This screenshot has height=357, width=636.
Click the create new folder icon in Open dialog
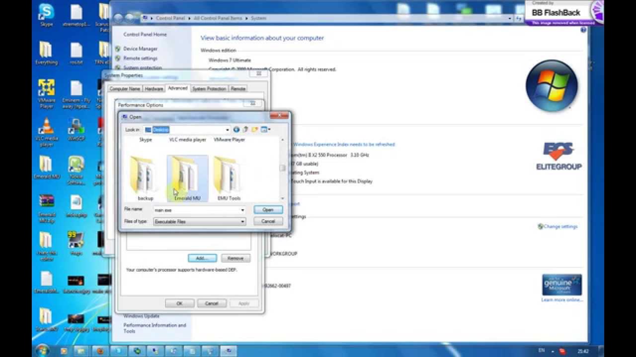tap(254, 129)
